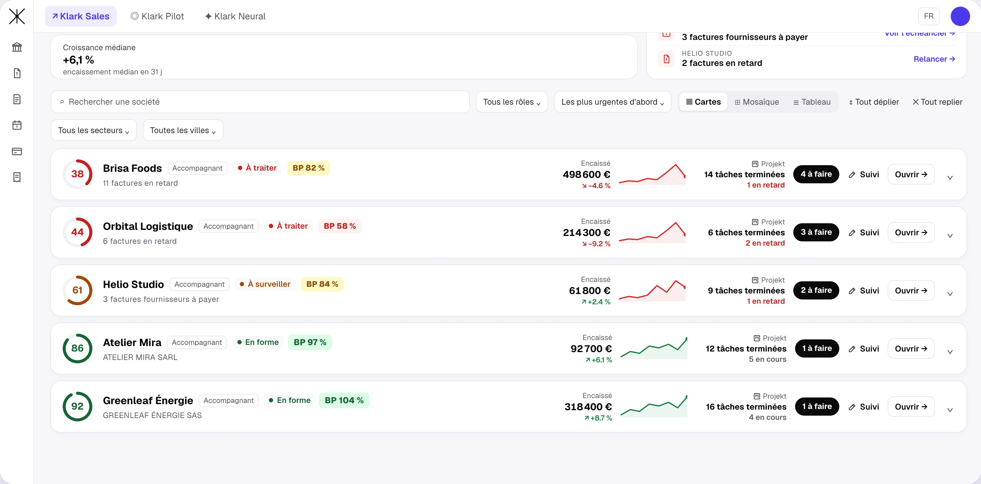Click Greenleaf Énergie score ring 92

[77, 406]
